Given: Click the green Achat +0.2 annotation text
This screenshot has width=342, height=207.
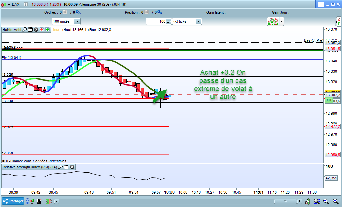Looking at the screenshot, I should (223, 85).
